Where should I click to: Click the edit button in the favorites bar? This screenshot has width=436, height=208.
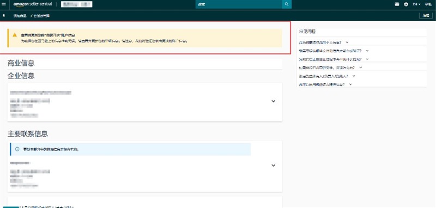pyautogui.click(x=426, y=16)
